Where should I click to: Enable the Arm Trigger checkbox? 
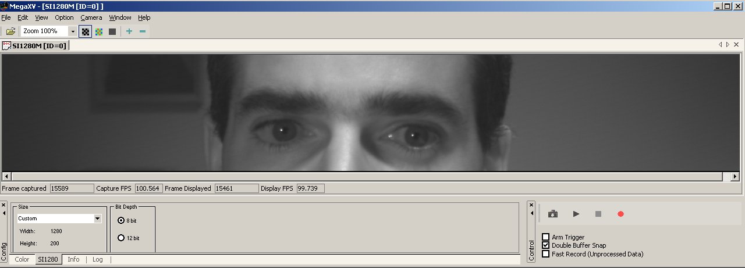coord(546,237)
